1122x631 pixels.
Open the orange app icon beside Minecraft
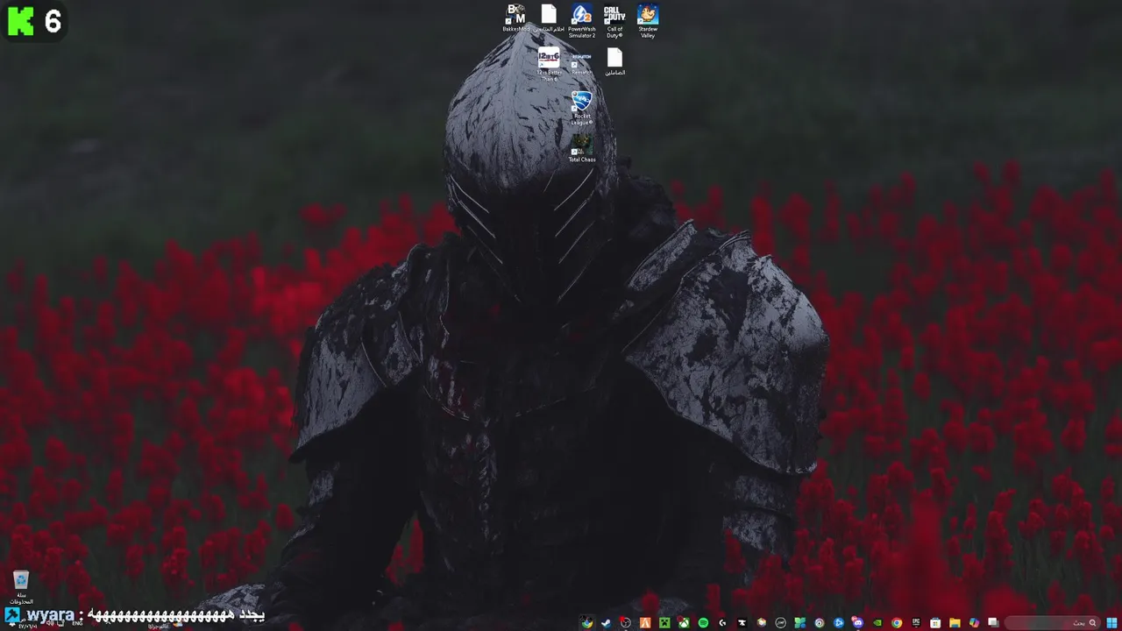(645, 623)
